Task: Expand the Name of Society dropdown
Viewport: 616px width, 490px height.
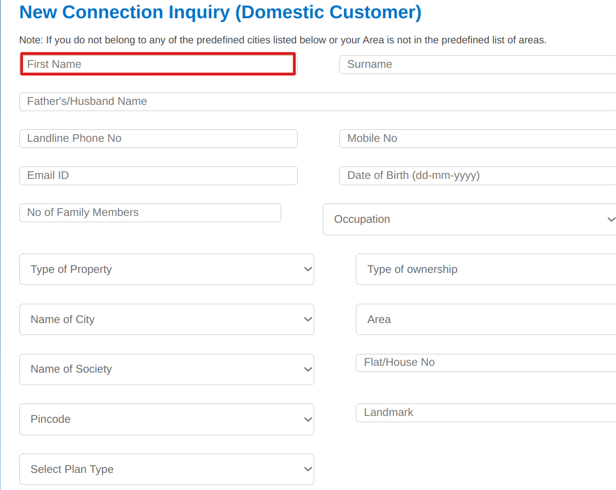Action: [x=166, y=369]
